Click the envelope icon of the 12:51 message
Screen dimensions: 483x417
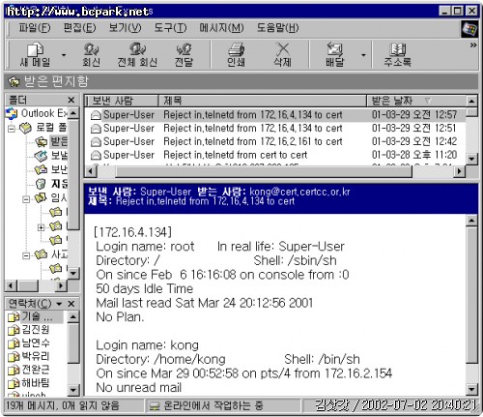coord(96,129)
